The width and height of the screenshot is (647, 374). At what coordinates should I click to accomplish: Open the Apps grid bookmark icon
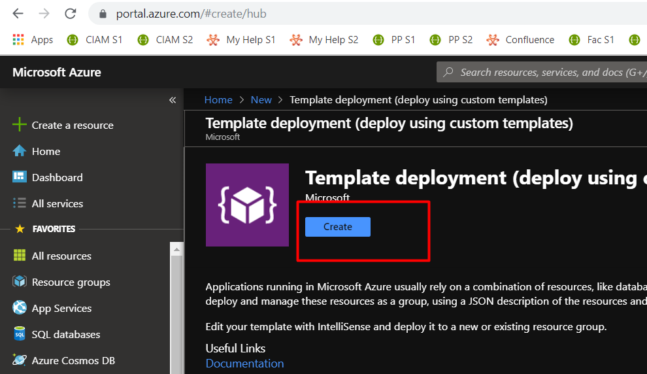(x=18, y=40)
